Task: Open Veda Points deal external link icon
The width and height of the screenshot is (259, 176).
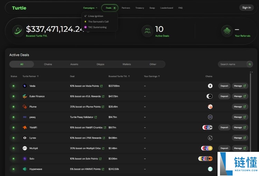Action: coord(102,86)
